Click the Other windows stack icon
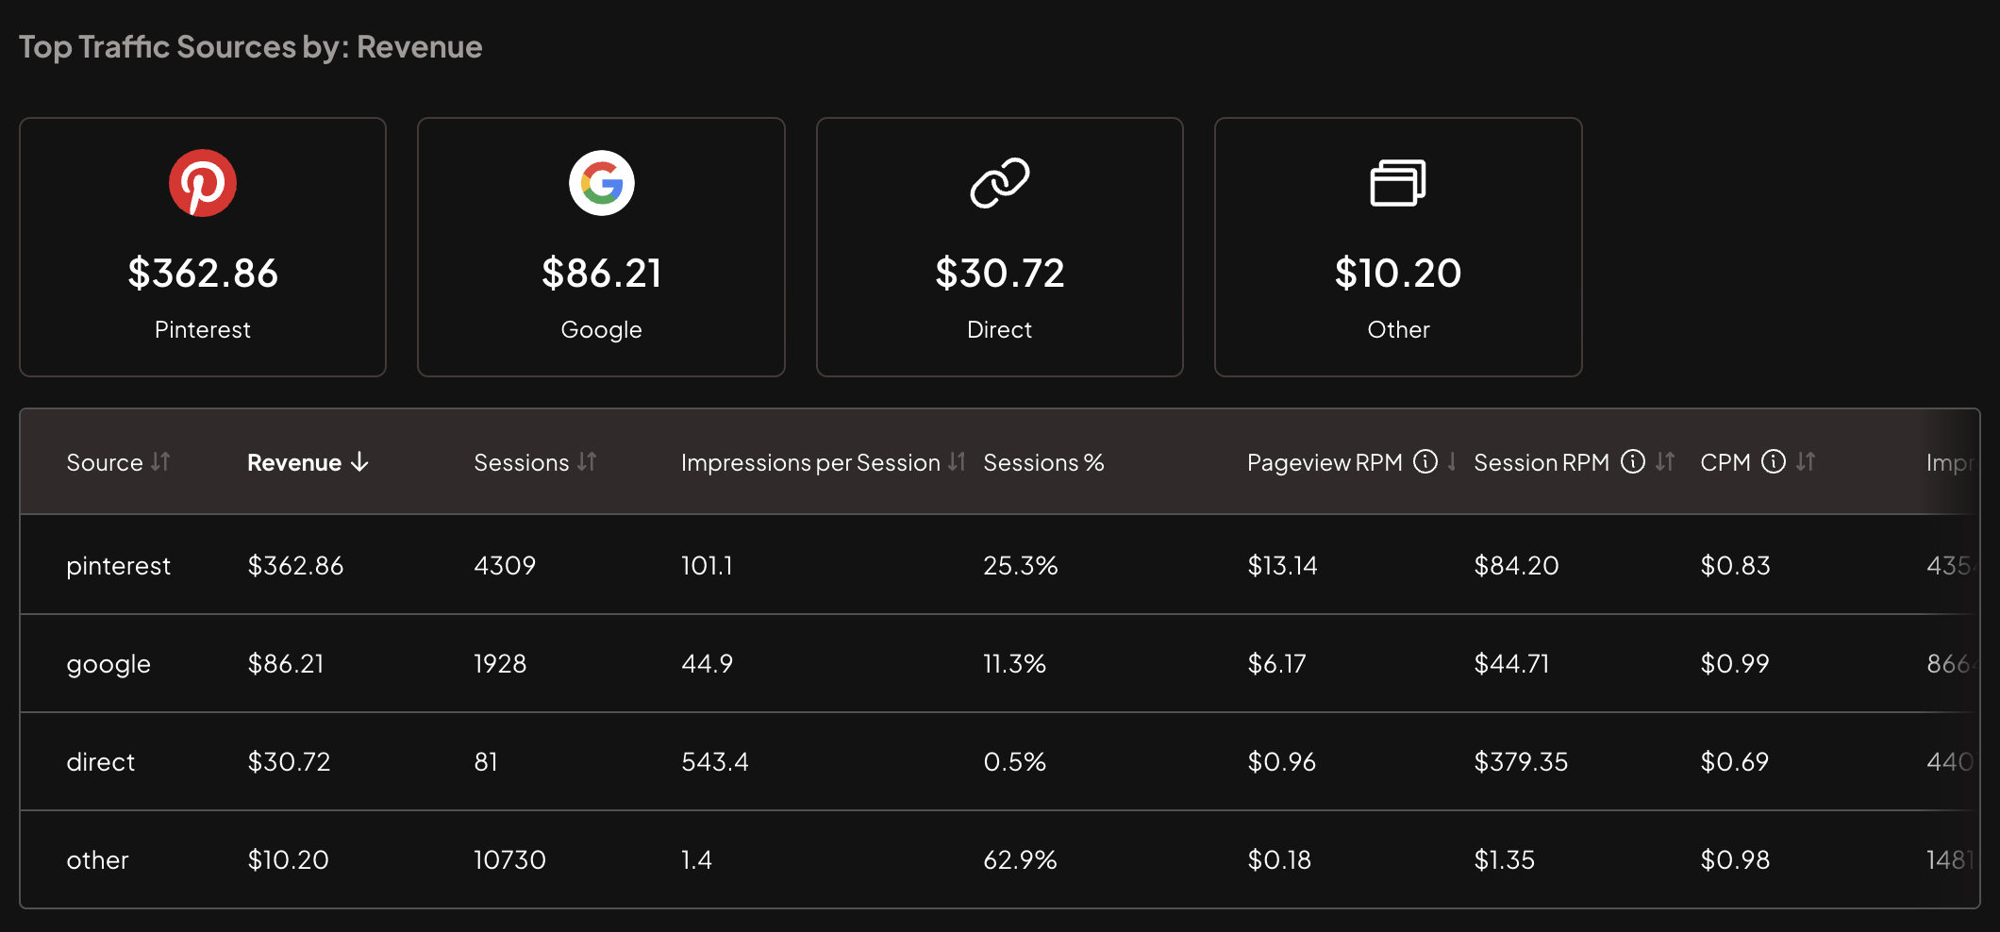2000x932 pixels. (1397, 183)
